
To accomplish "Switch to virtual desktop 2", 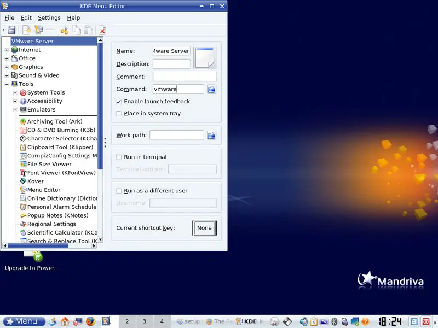I will pyautogui.click(x=127, y=321).
